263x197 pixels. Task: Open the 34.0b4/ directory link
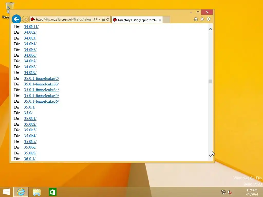[30, 44]
